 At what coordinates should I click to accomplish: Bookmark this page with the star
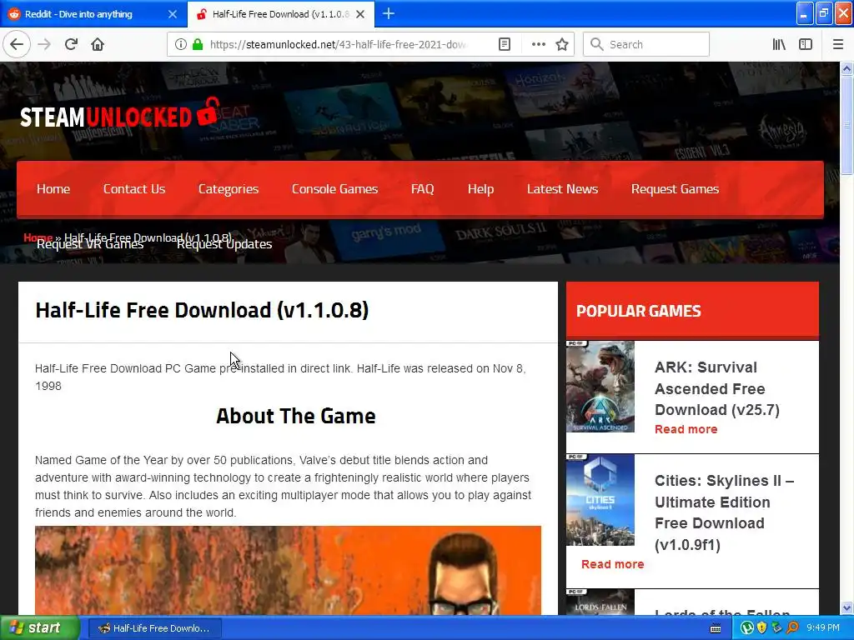click(562, 44)
